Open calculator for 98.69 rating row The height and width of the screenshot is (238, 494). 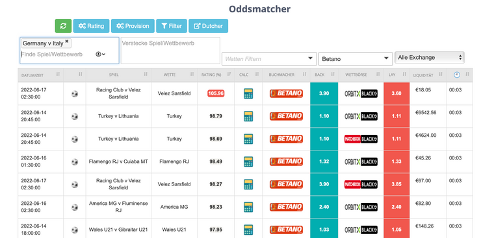click(248, 139)
